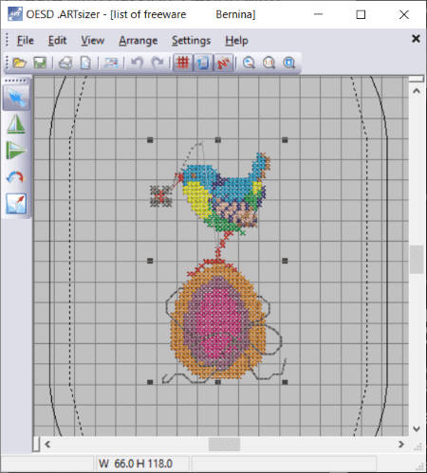Click the Save floppy disk icon
This screenshot has width=427, height=473.
tap(40, 63)
